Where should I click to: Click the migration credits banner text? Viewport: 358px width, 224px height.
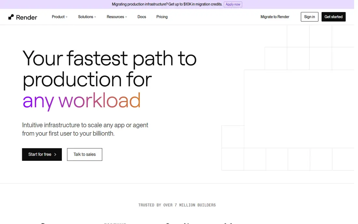(167, 4)
